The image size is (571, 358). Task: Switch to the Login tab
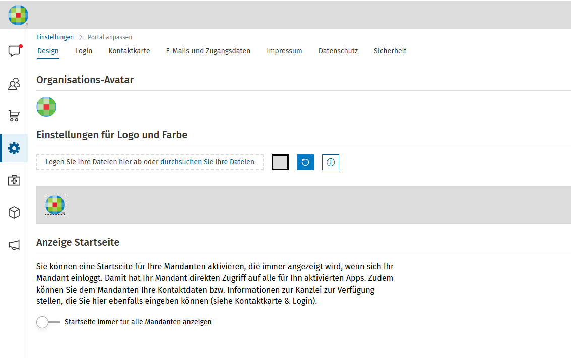[83, 51]
